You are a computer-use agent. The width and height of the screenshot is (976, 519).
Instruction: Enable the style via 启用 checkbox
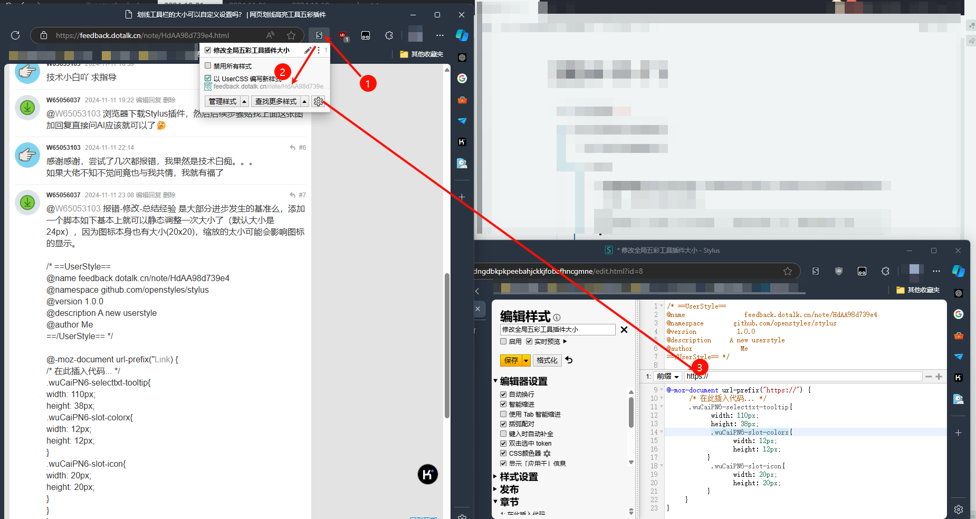click(503, 341)
